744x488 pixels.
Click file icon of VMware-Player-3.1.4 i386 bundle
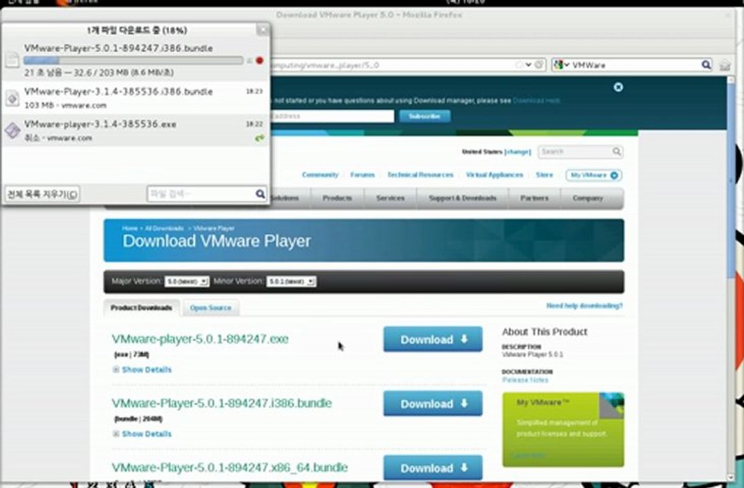coord(12,98)
